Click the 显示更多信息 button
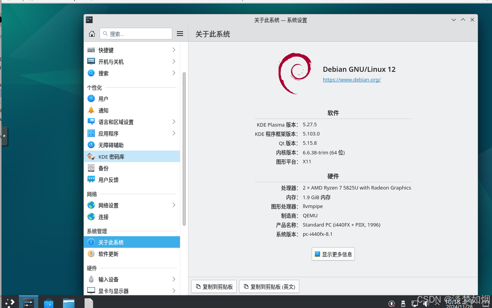The width and height of the screenshot is (492, 308). pos(333,254)
